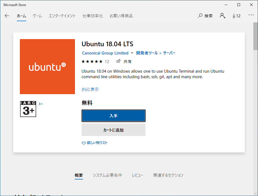
Task: Select the システム必要条件 section tab
Action: point(107,175)
